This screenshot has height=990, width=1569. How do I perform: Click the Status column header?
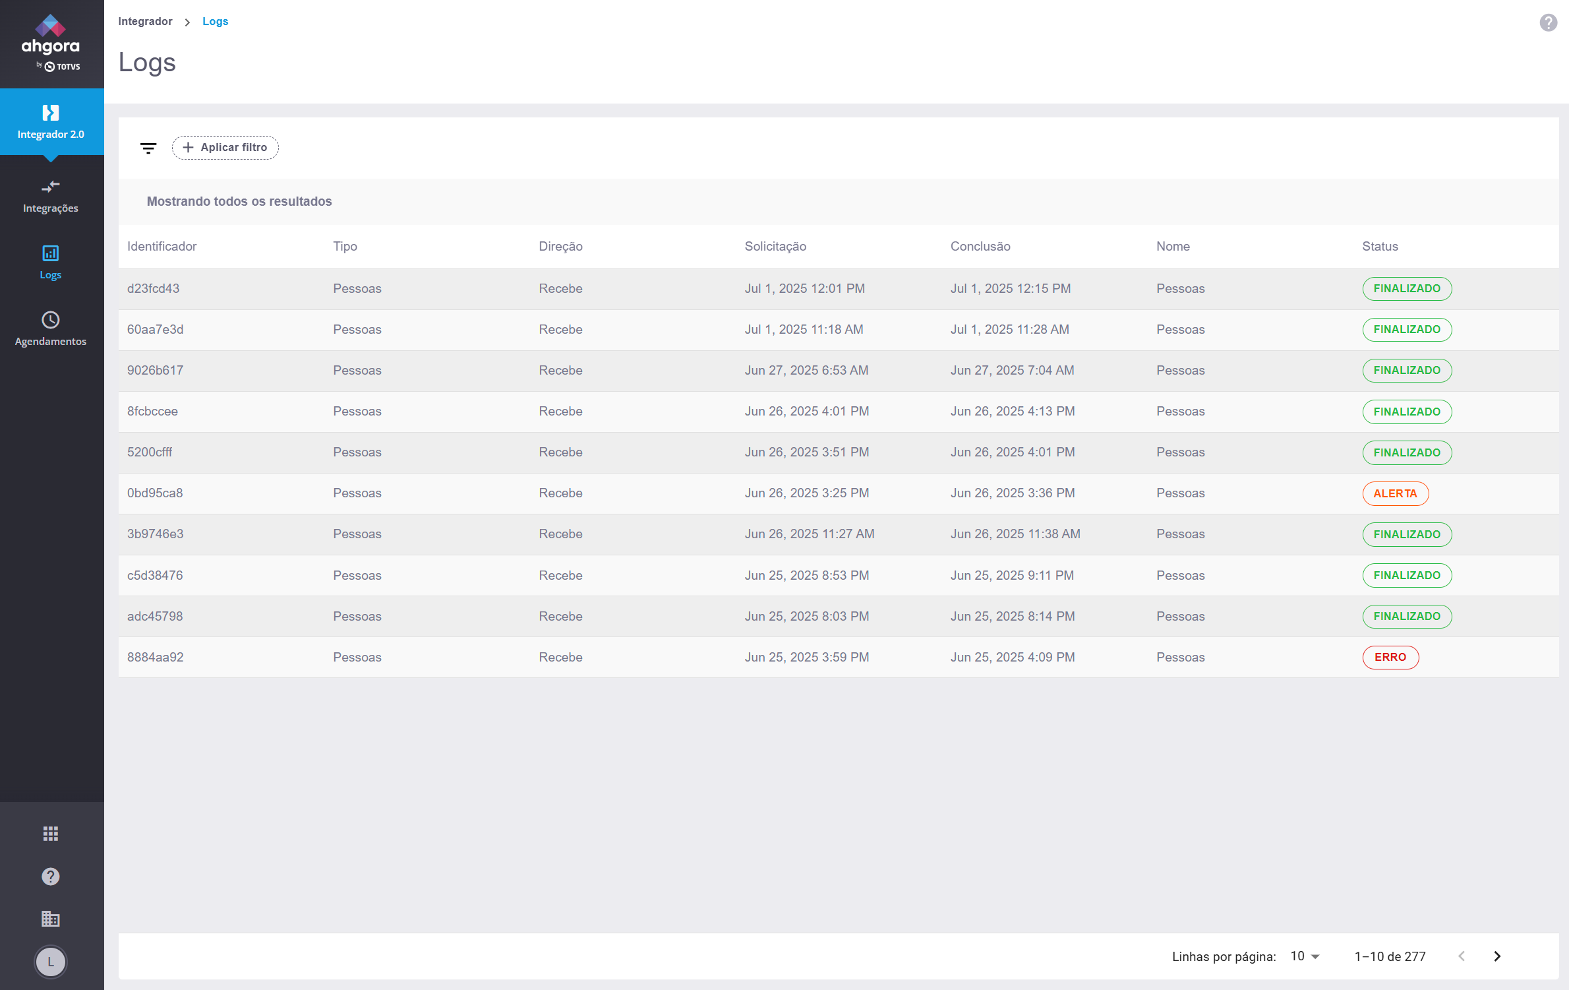click(1380, 247)
